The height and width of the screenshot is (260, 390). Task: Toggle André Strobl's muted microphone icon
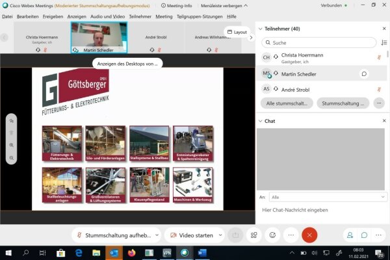(379, 89)
